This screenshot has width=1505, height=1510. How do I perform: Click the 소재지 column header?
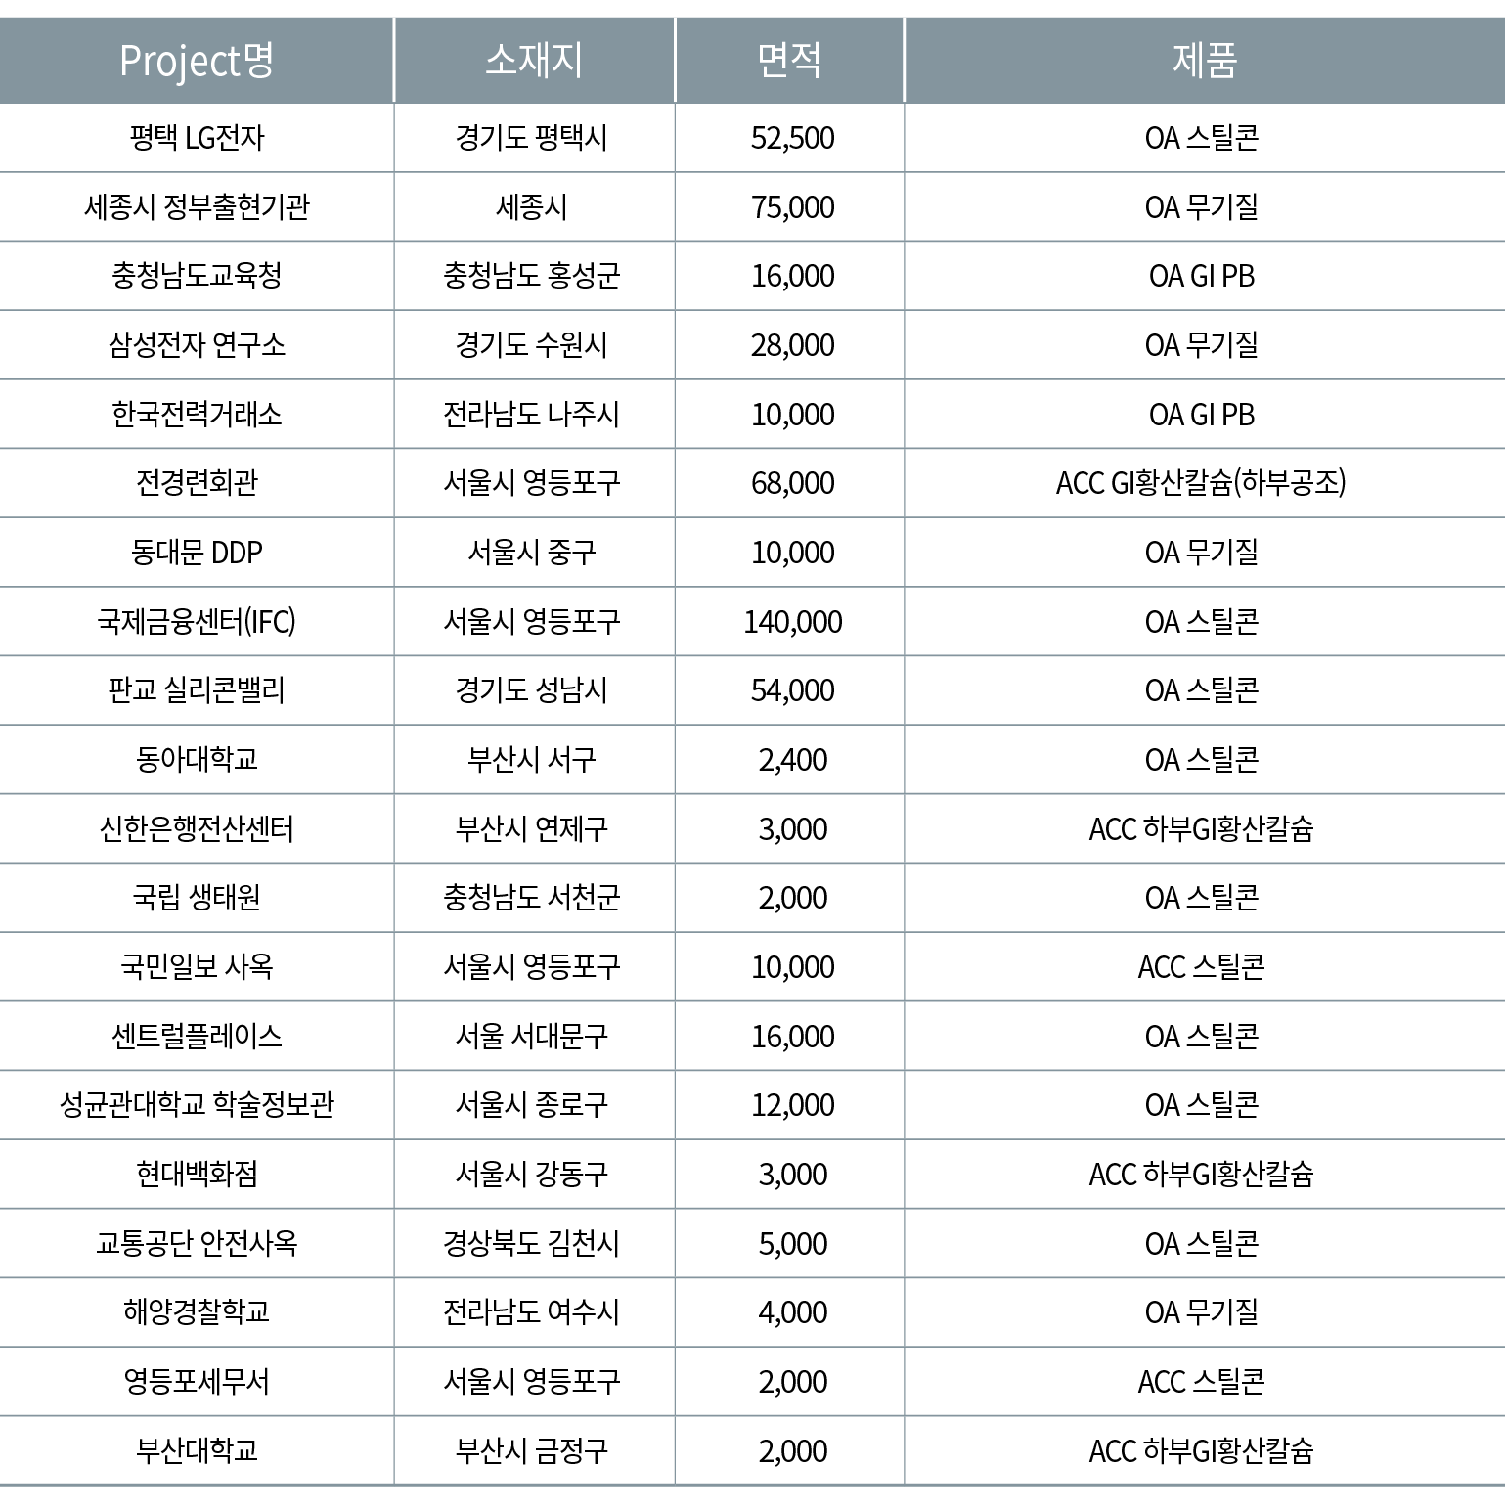533,61
